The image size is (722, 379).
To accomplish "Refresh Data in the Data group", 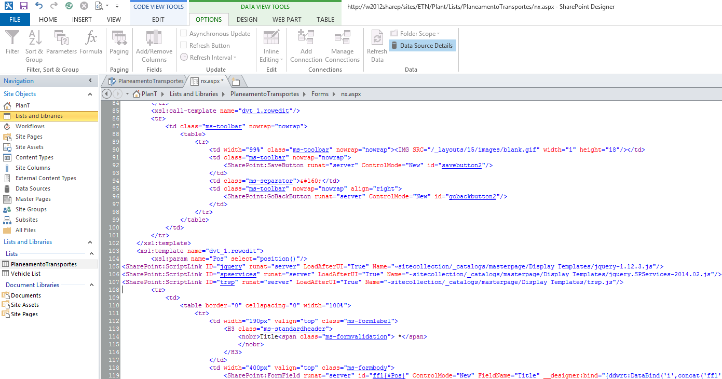I will pos(376,45).
